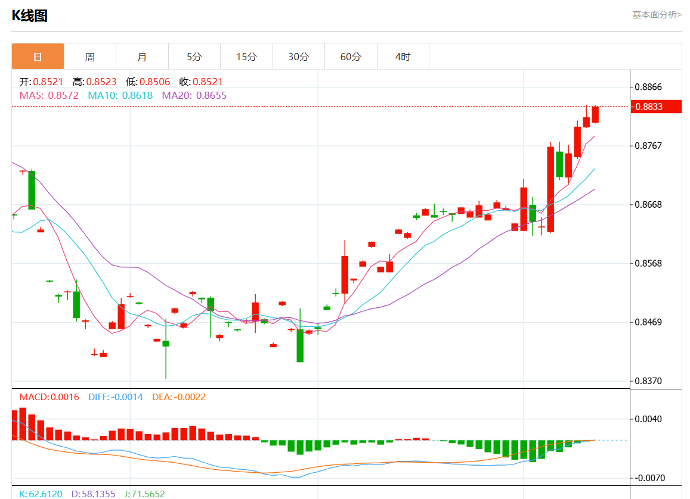Open the 30分 chart tab
Viewport: 690px width, 499px height.
click(299, 56)
